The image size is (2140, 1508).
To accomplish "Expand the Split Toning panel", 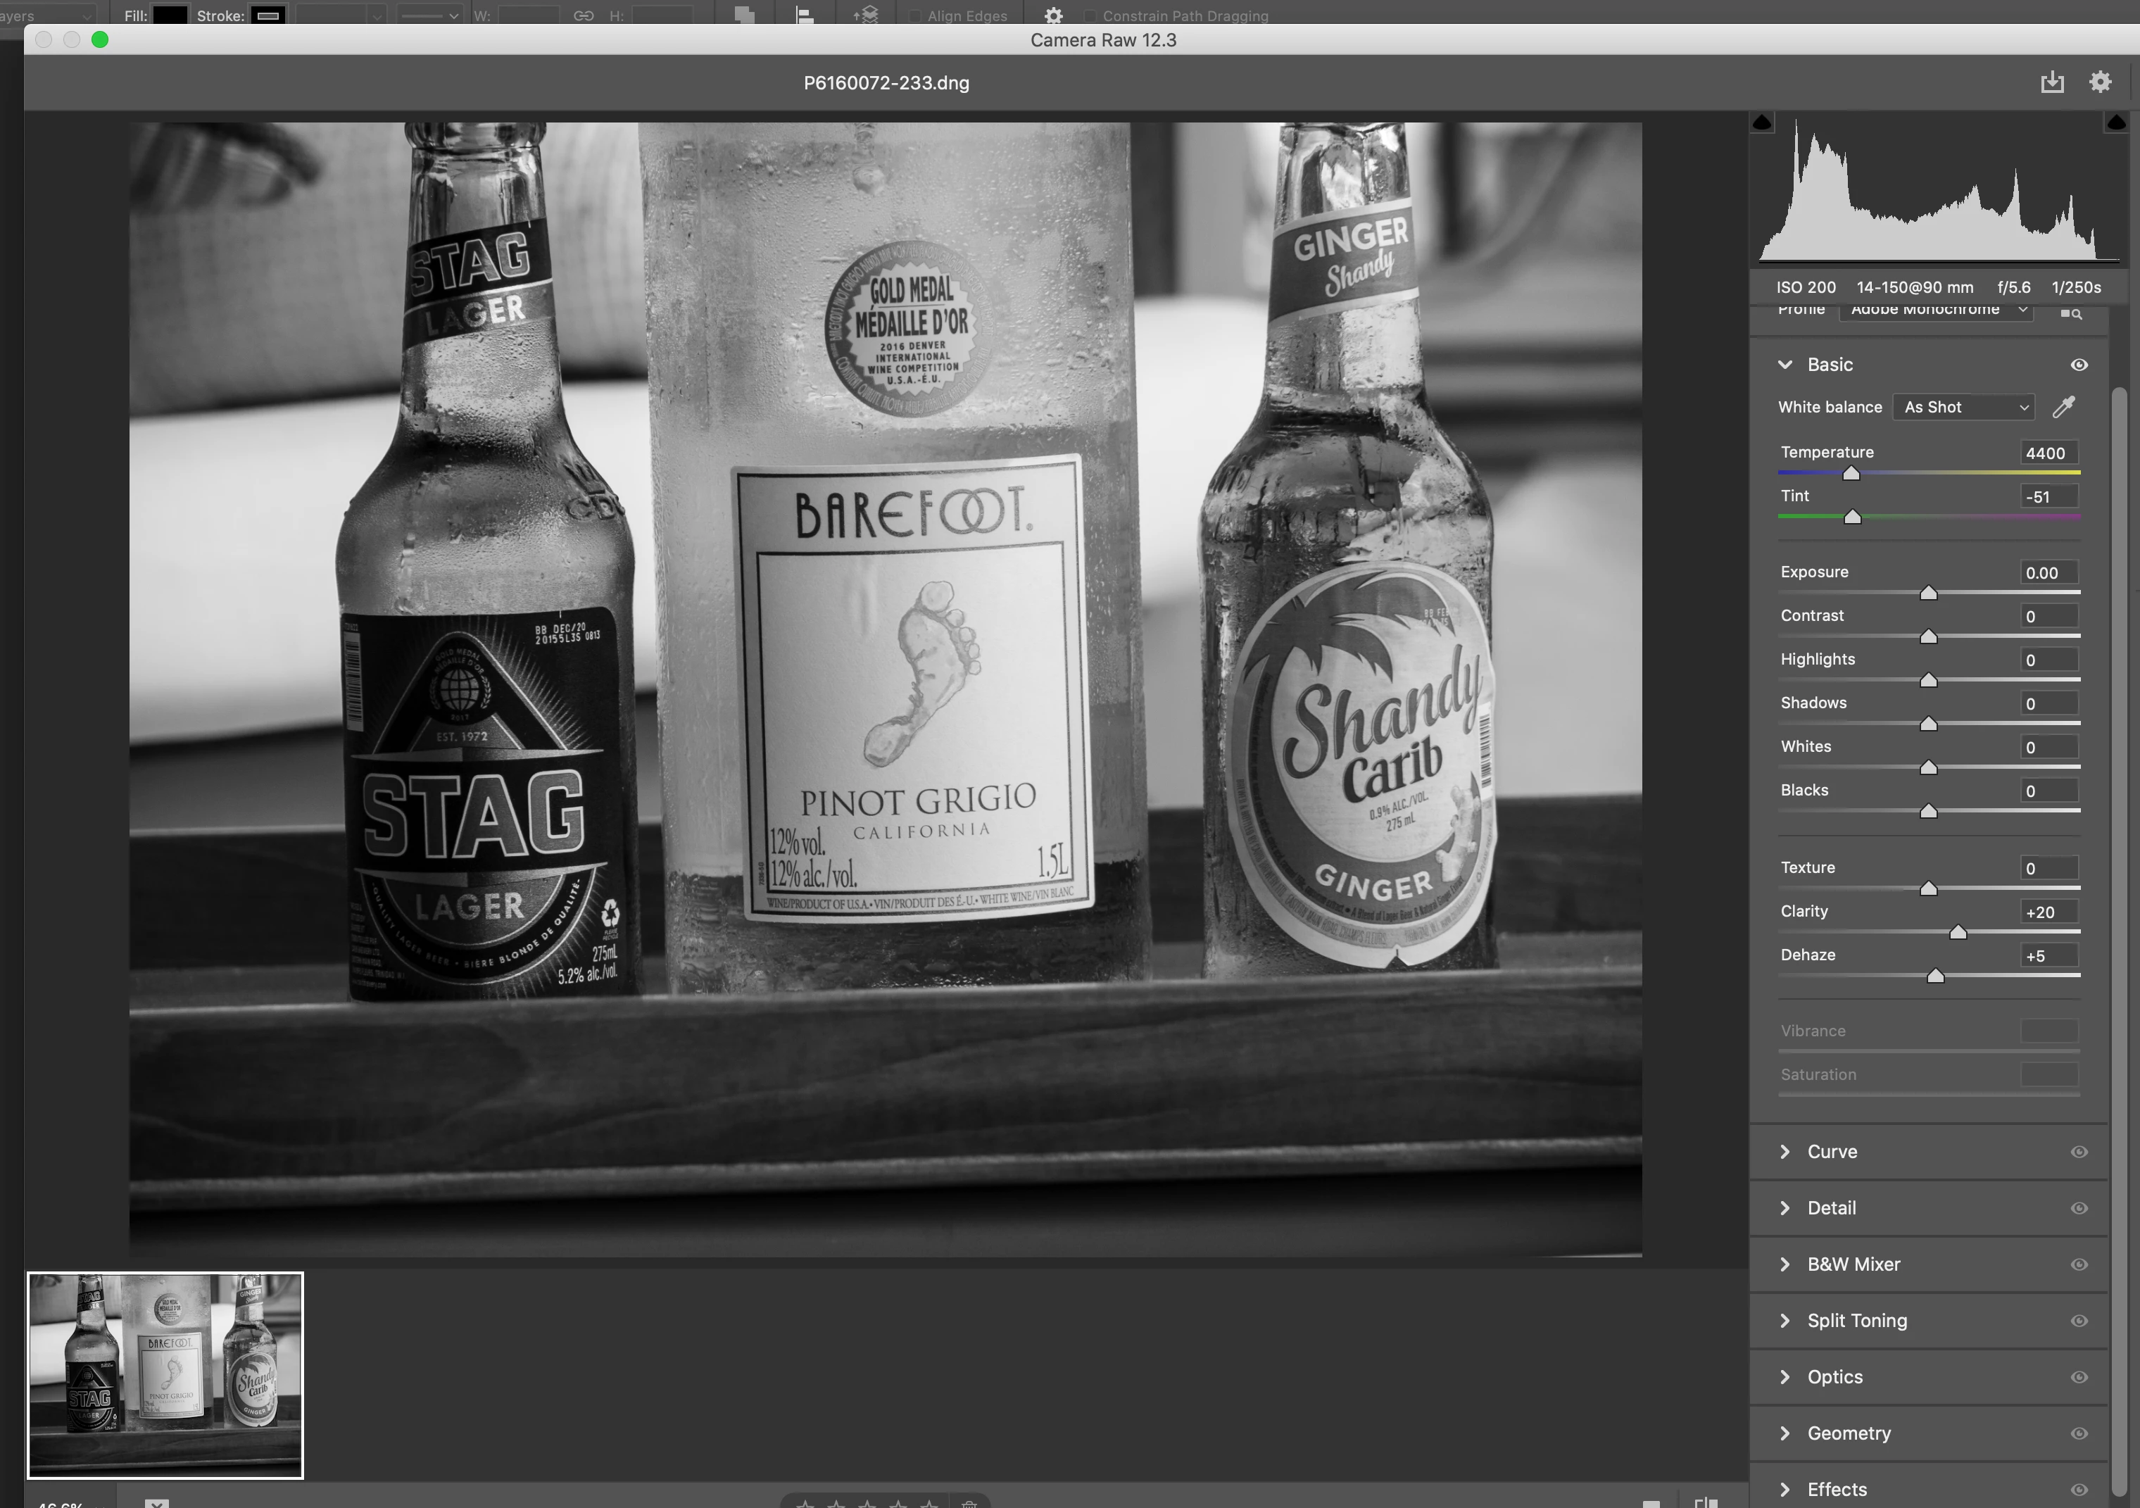I will point(1856,1321).
